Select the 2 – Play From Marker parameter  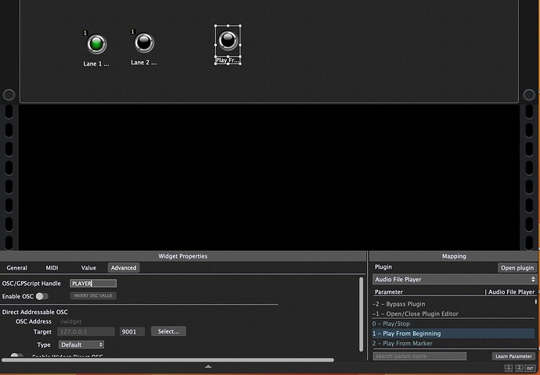tap(453, 343)
